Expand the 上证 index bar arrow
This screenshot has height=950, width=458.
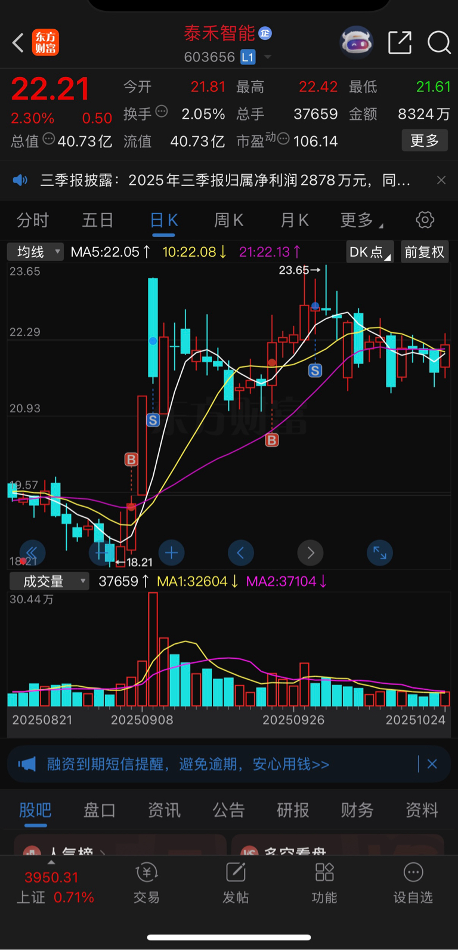[51, 863]
